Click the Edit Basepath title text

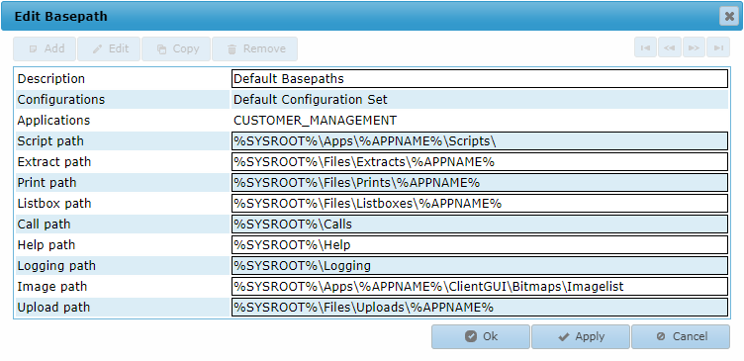pyautogui.click(x=60, y=17)
